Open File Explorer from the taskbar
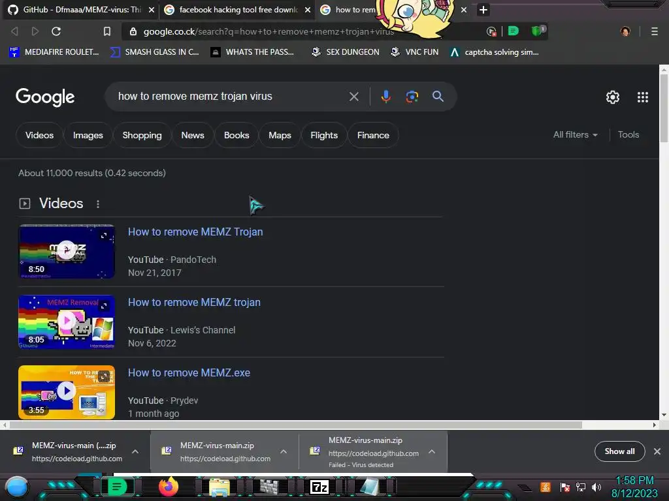Viewport: 669px width, 501px height. pyautogui.click(x=220, y=487)
